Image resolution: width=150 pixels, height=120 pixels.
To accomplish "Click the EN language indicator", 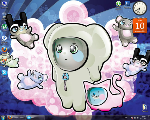I will click(x=126, y=117).
